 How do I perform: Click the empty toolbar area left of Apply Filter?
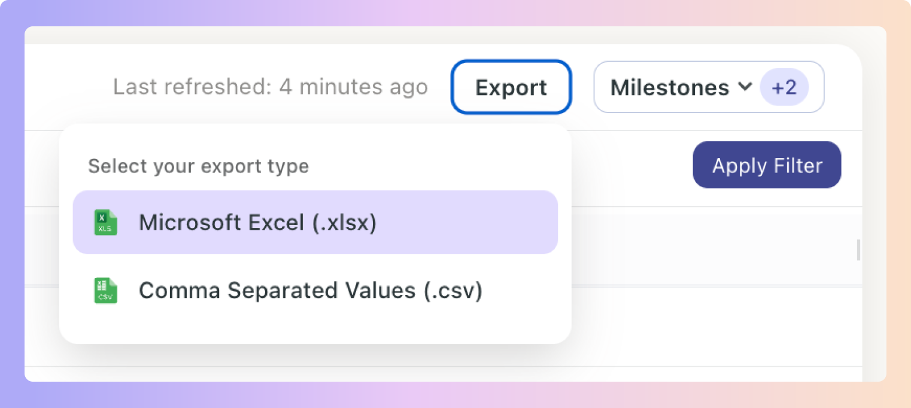coord(631,168)
